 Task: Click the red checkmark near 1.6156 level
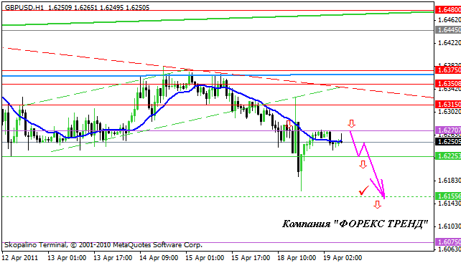point(363,191)
